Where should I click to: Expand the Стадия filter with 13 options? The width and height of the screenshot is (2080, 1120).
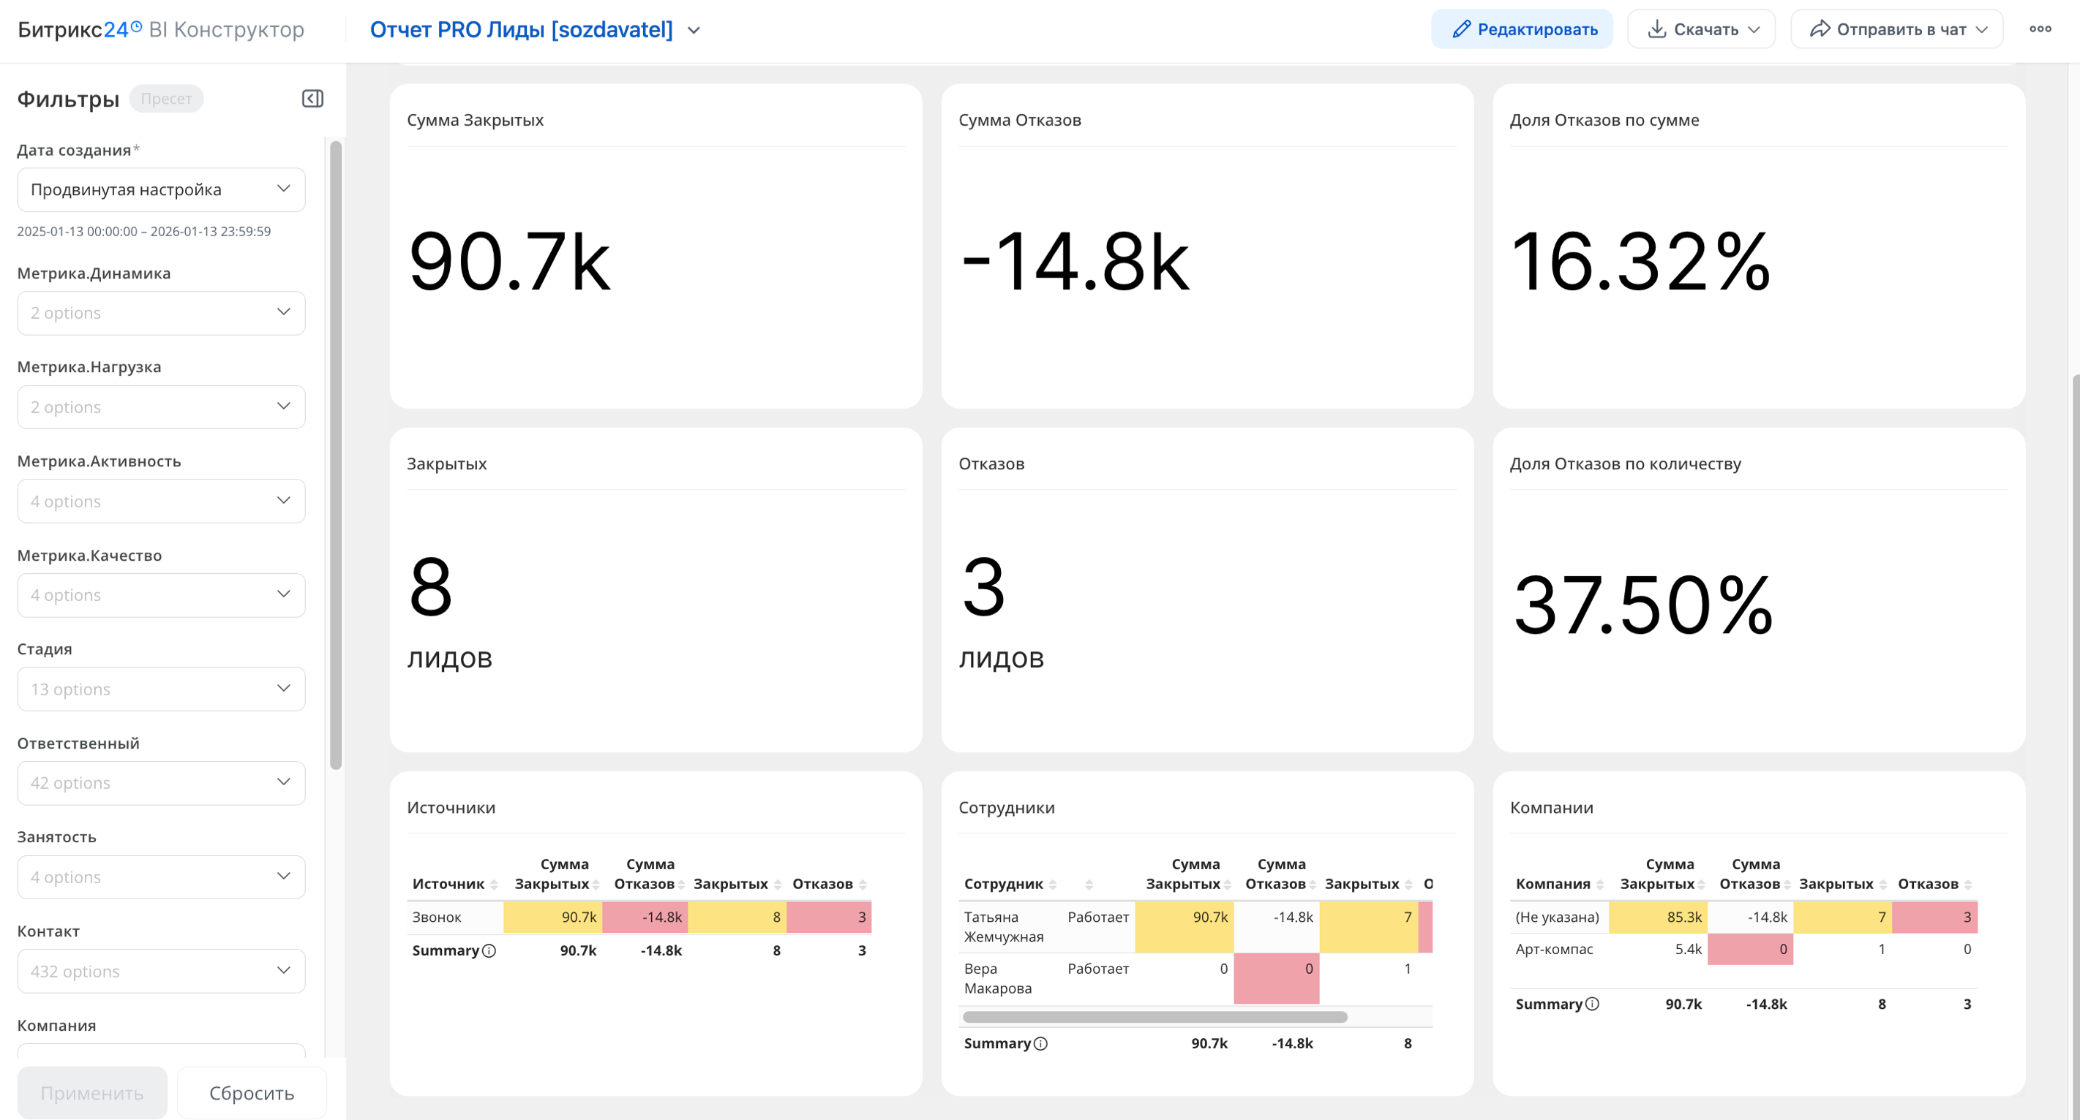tap(161, 689)
